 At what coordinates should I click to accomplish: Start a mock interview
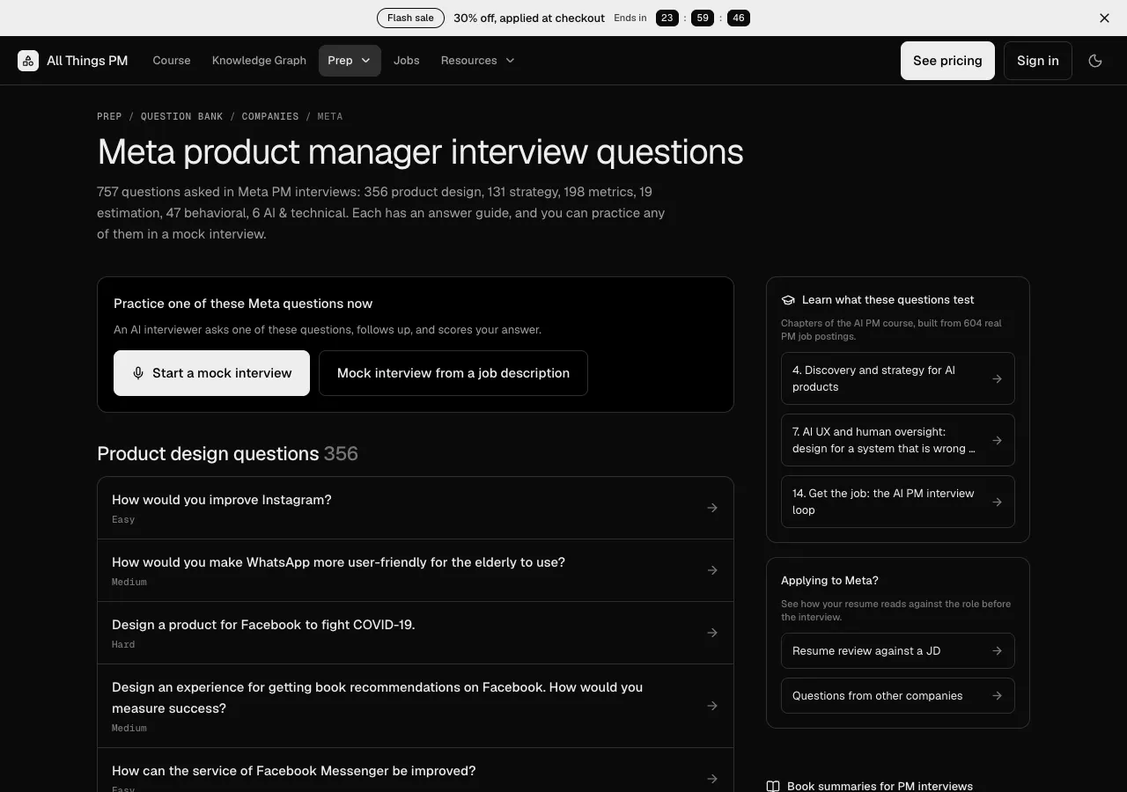coord(211,373)
